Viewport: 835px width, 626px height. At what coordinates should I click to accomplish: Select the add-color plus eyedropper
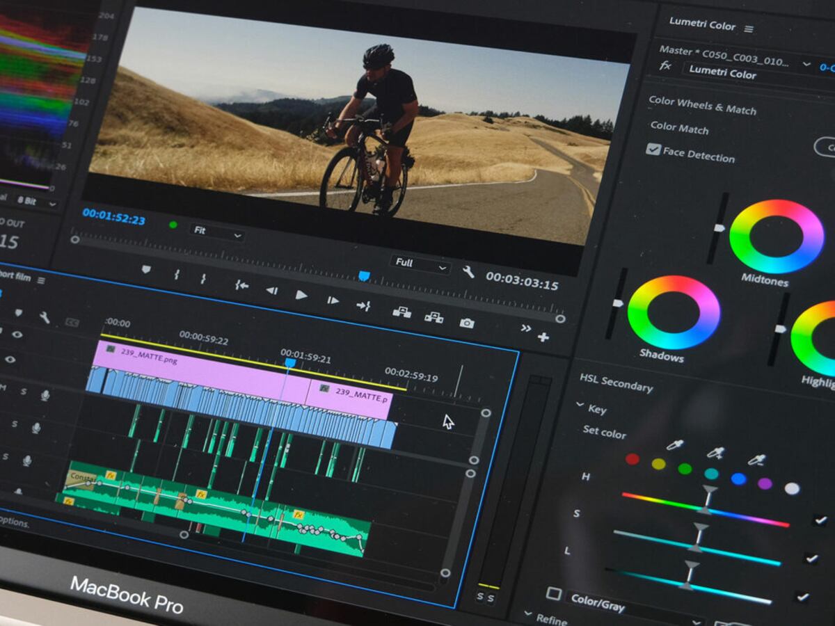(x=715, y=452)
